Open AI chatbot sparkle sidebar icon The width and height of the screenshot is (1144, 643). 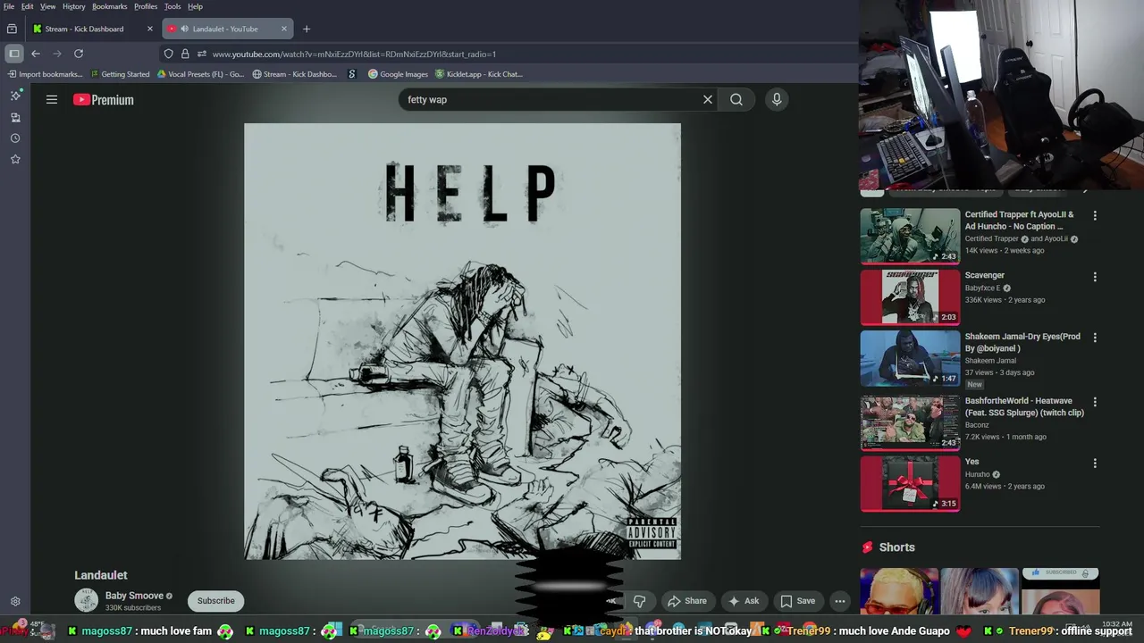tap(15, 96)
